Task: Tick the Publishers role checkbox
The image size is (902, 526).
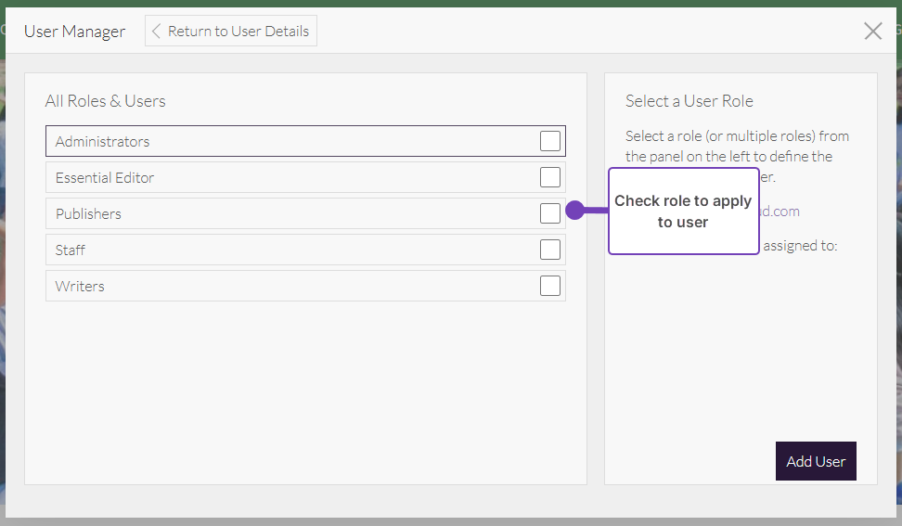Action: click(550, 213)
